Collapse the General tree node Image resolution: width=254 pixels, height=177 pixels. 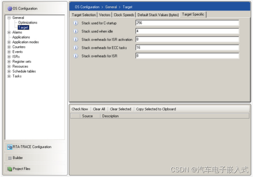(x=9, y=18)
